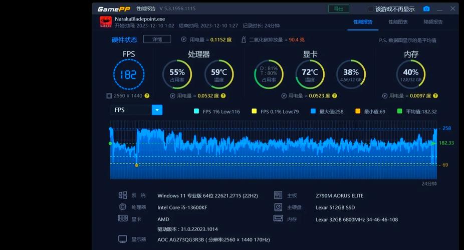Viewport: 464px width, 250px height.
Task: Toggle the orange 最小值 legend swatch
Action: click(358, 111)
